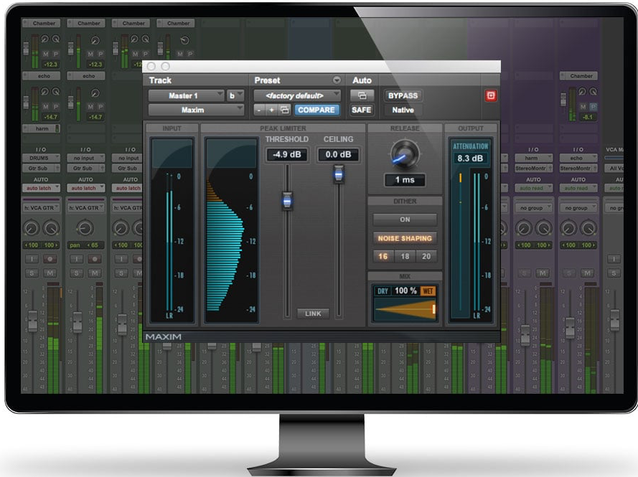This screenshot has height=477, width=638.
Task: Toggle the Dither ON button
Action: (404, 219)
